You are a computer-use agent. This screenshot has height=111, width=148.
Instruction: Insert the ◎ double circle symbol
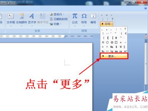(112, 42)
